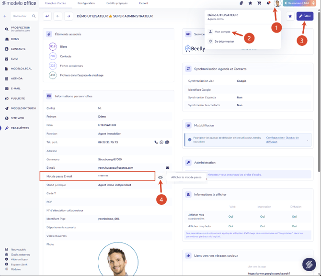This screenshot has width=321, height=276.
Task: Send SMS via the chat bubble icon
Action: tap(167, 142)
